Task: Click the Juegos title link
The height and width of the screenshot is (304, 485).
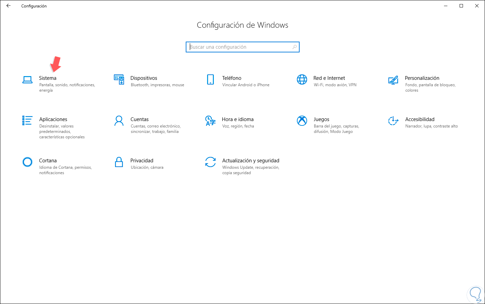Action: [322, 119]
